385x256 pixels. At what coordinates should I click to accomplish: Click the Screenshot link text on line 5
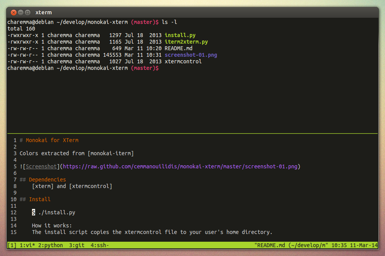pos(41,166)
